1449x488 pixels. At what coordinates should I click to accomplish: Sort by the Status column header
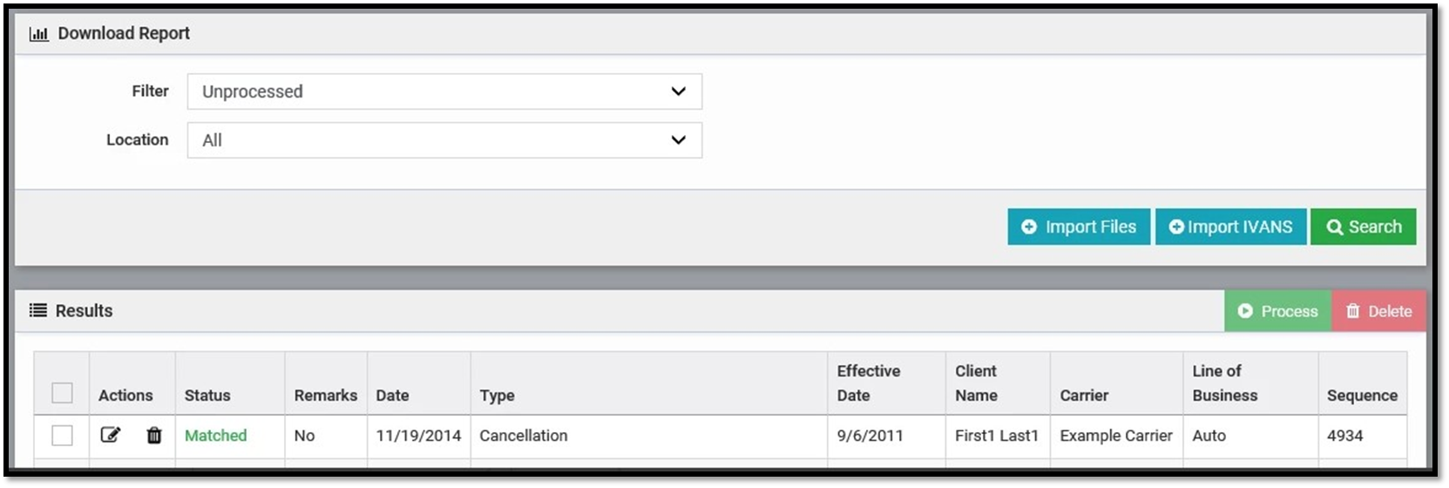(x=207, y=395)
